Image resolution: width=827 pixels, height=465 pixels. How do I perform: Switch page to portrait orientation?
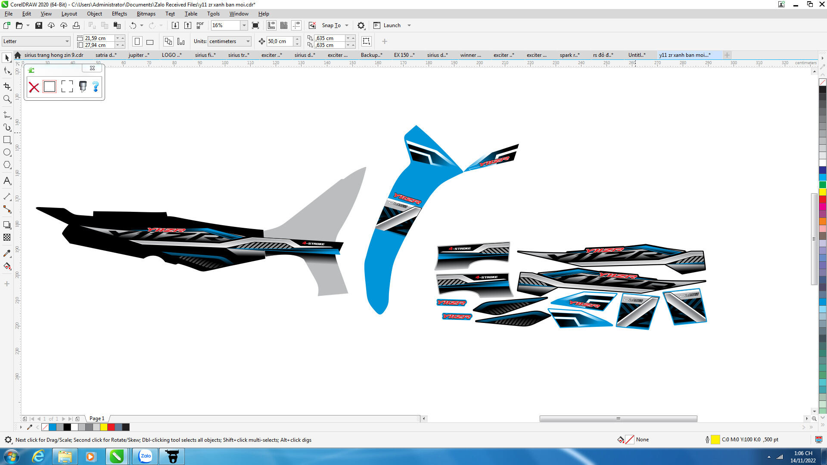[137, 41]
